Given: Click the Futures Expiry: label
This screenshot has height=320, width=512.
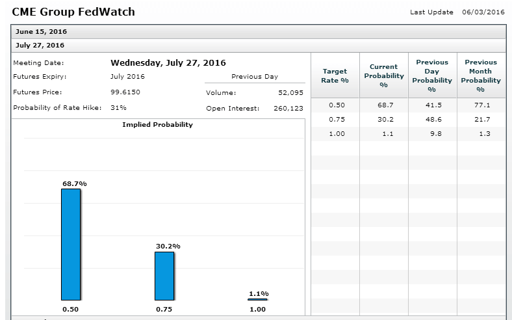Looking at the screenshot, I should coord(40,77).
